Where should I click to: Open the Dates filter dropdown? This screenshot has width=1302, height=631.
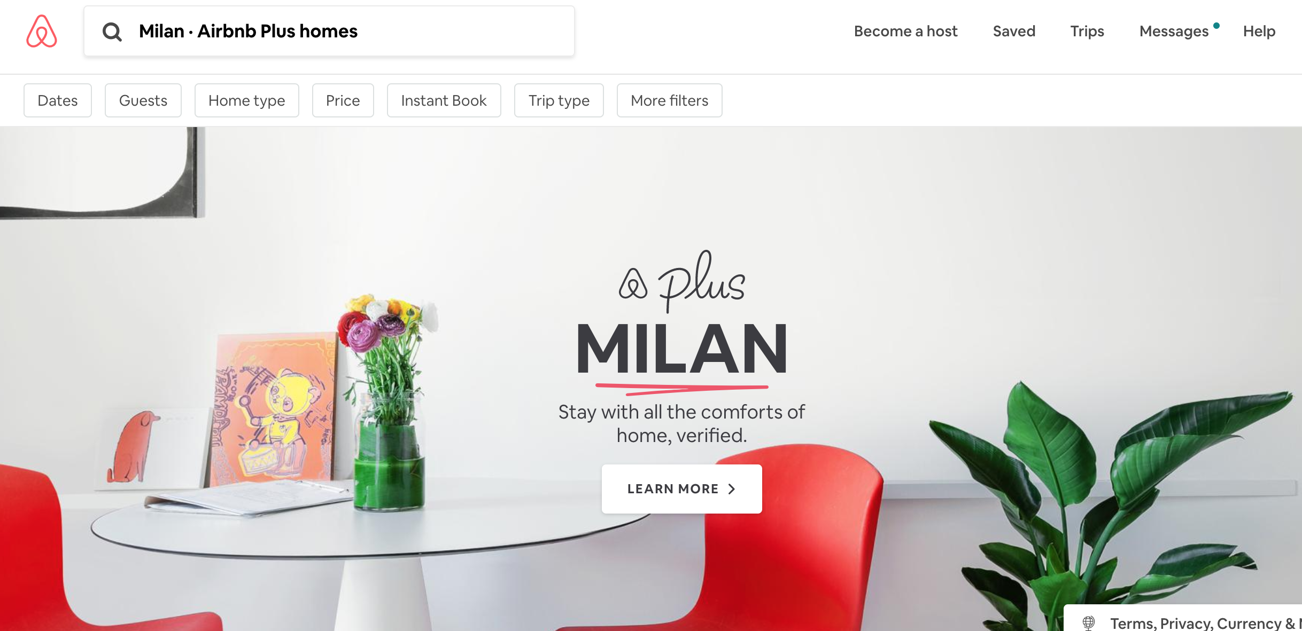58,100
